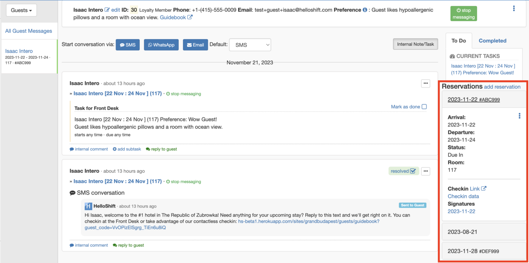This screenshot has width=529, height=263.
Task: Click the November 21, 2023 date label
Action: 250,63
